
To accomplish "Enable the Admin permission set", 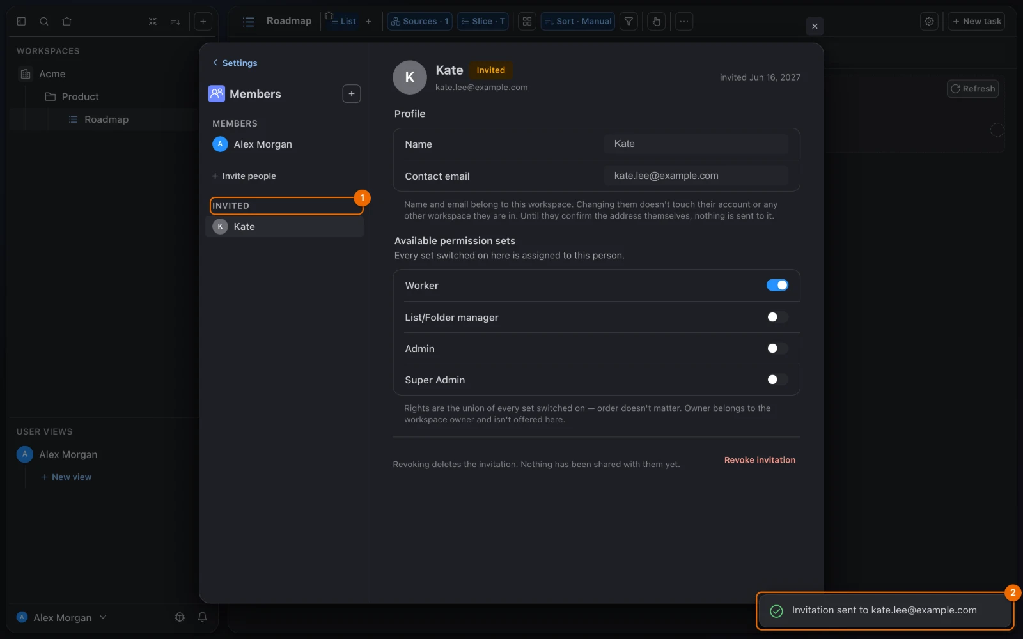I will click(777, 348).
